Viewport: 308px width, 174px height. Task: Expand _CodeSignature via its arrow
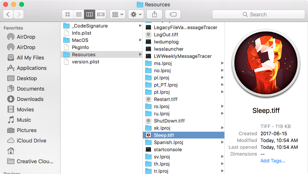pos(140,26)
